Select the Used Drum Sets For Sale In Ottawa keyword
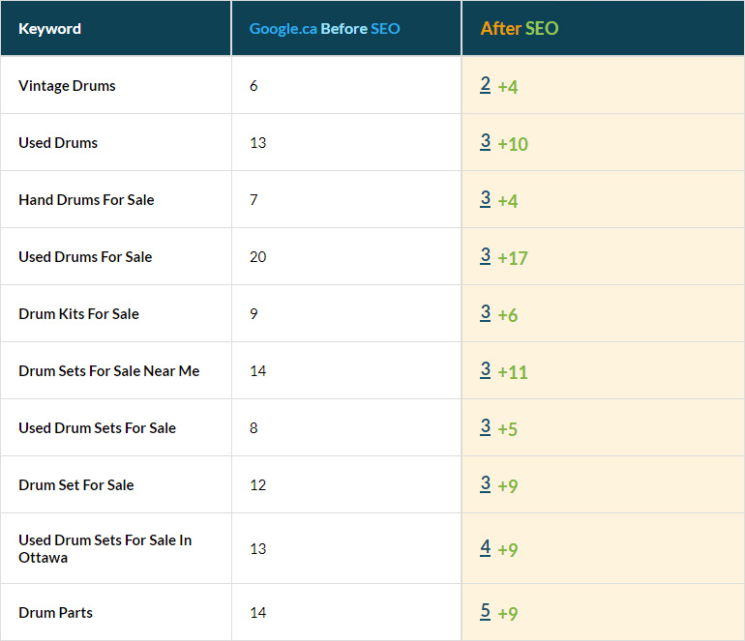This screenshot has height=641, width=745. [x=104, y=549]
